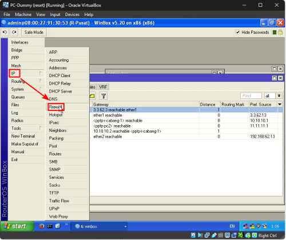Switch to the VRF tab
Viewport: 286px width, 240px height.
[103, 87]
